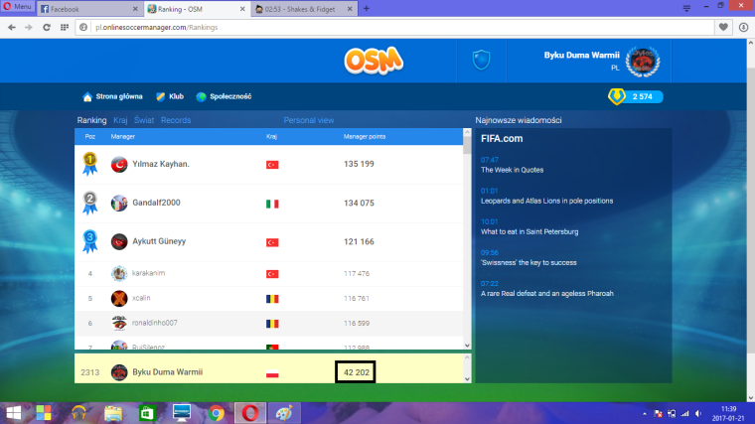Image resolution: width=755 pixels, height=424 pixels.
Task: Open Byku Duma Warmii profile avatar
Action: pyautogui.click(x=644, y=62)
